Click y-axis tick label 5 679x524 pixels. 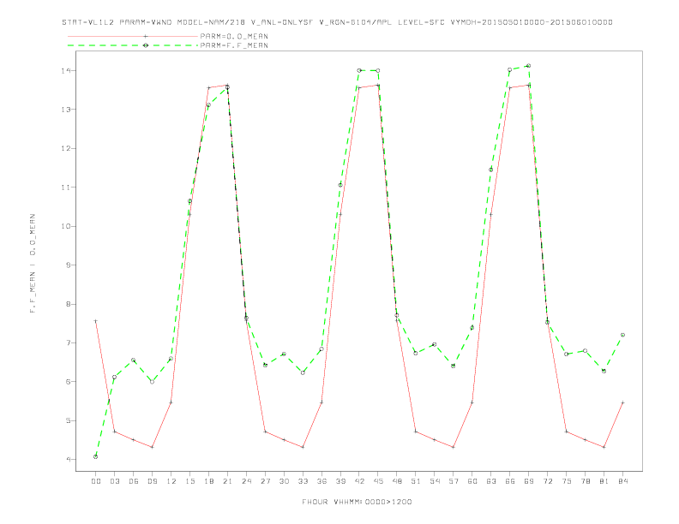pos(69,420)
